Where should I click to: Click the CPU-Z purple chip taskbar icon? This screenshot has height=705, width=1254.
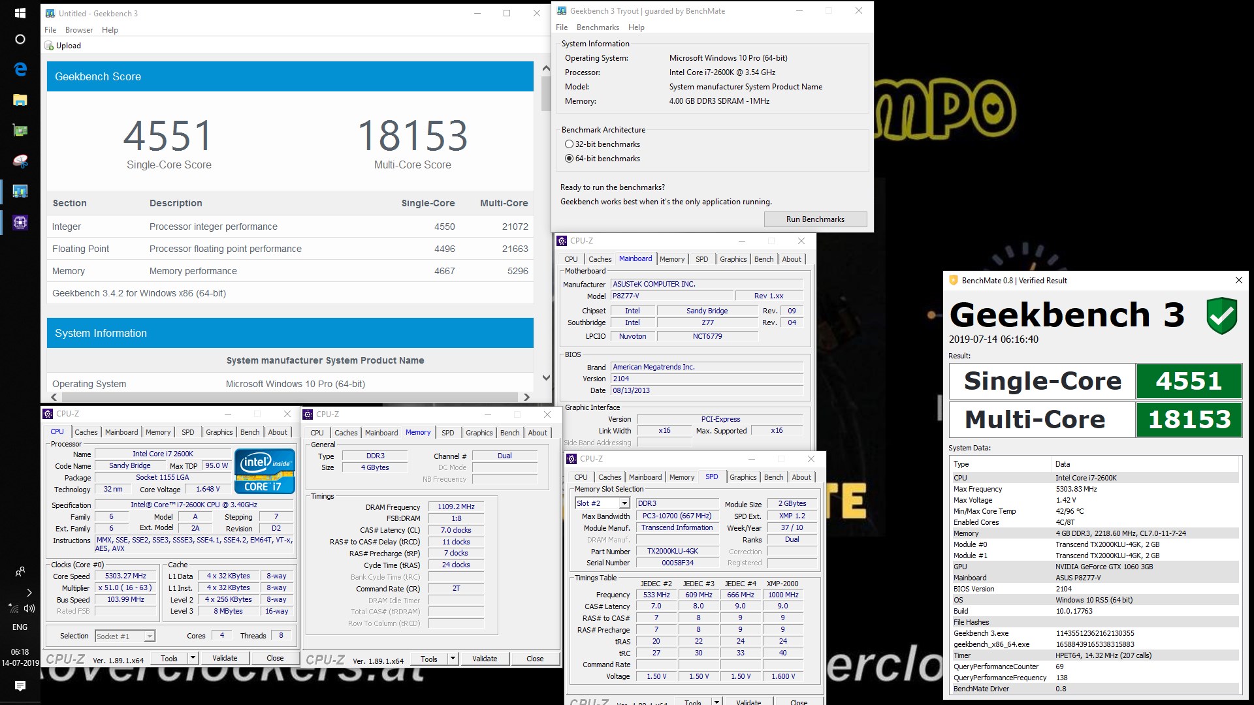20,223
